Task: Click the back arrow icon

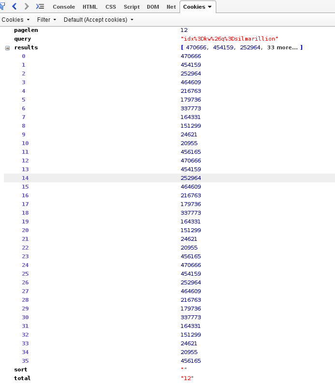Action: pyautogui.click(x=14, y=6)
